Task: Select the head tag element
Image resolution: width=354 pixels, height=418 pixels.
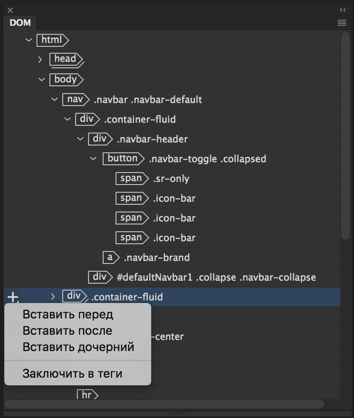Action: pyautogui.click(x=65, y=59)
